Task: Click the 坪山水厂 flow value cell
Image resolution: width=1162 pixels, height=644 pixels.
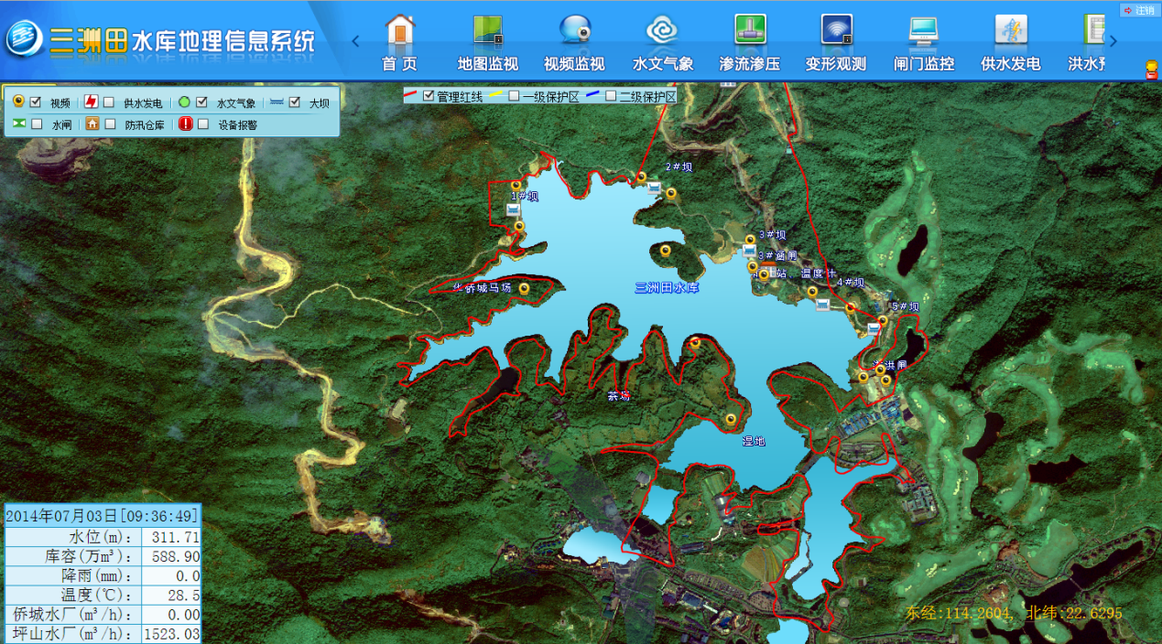Action: click(x=171, y=633)
